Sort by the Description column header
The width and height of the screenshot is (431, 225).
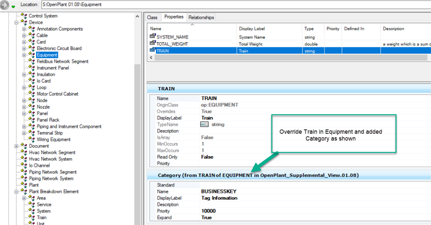tap(406, 29)
